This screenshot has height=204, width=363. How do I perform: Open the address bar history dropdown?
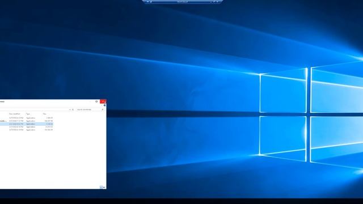point(70,109)
